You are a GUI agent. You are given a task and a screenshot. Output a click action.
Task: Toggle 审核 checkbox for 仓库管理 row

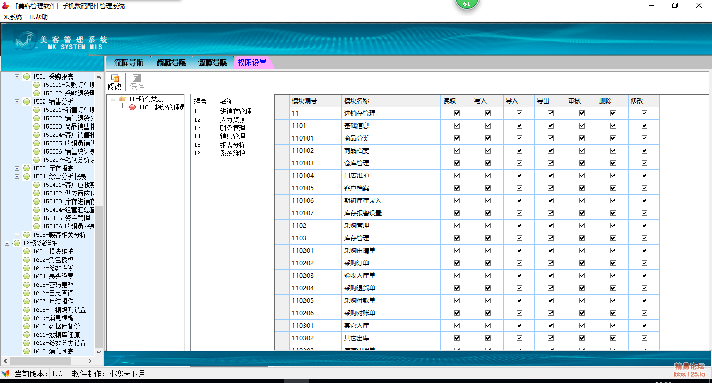click(x=582, y=163)
